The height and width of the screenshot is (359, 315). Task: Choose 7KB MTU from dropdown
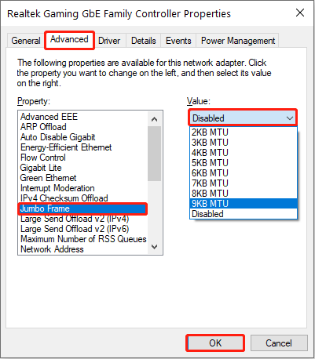point(244,183)
